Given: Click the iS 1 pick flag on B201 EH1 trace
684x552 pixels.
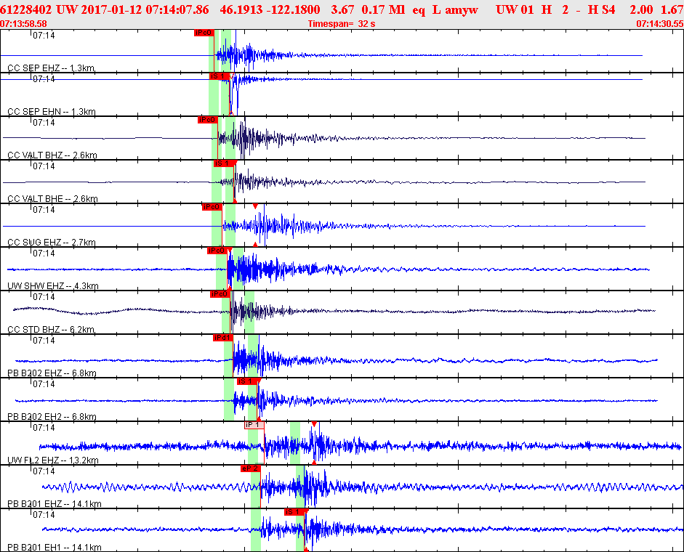Looking at the screenshot, I should point(294,512).
